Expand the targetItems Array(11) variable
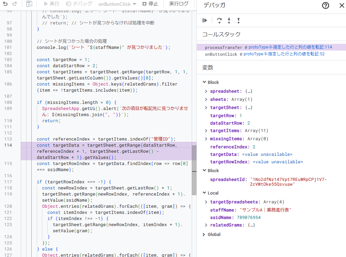This screenshot has height=257, width=346. [206, 131]
